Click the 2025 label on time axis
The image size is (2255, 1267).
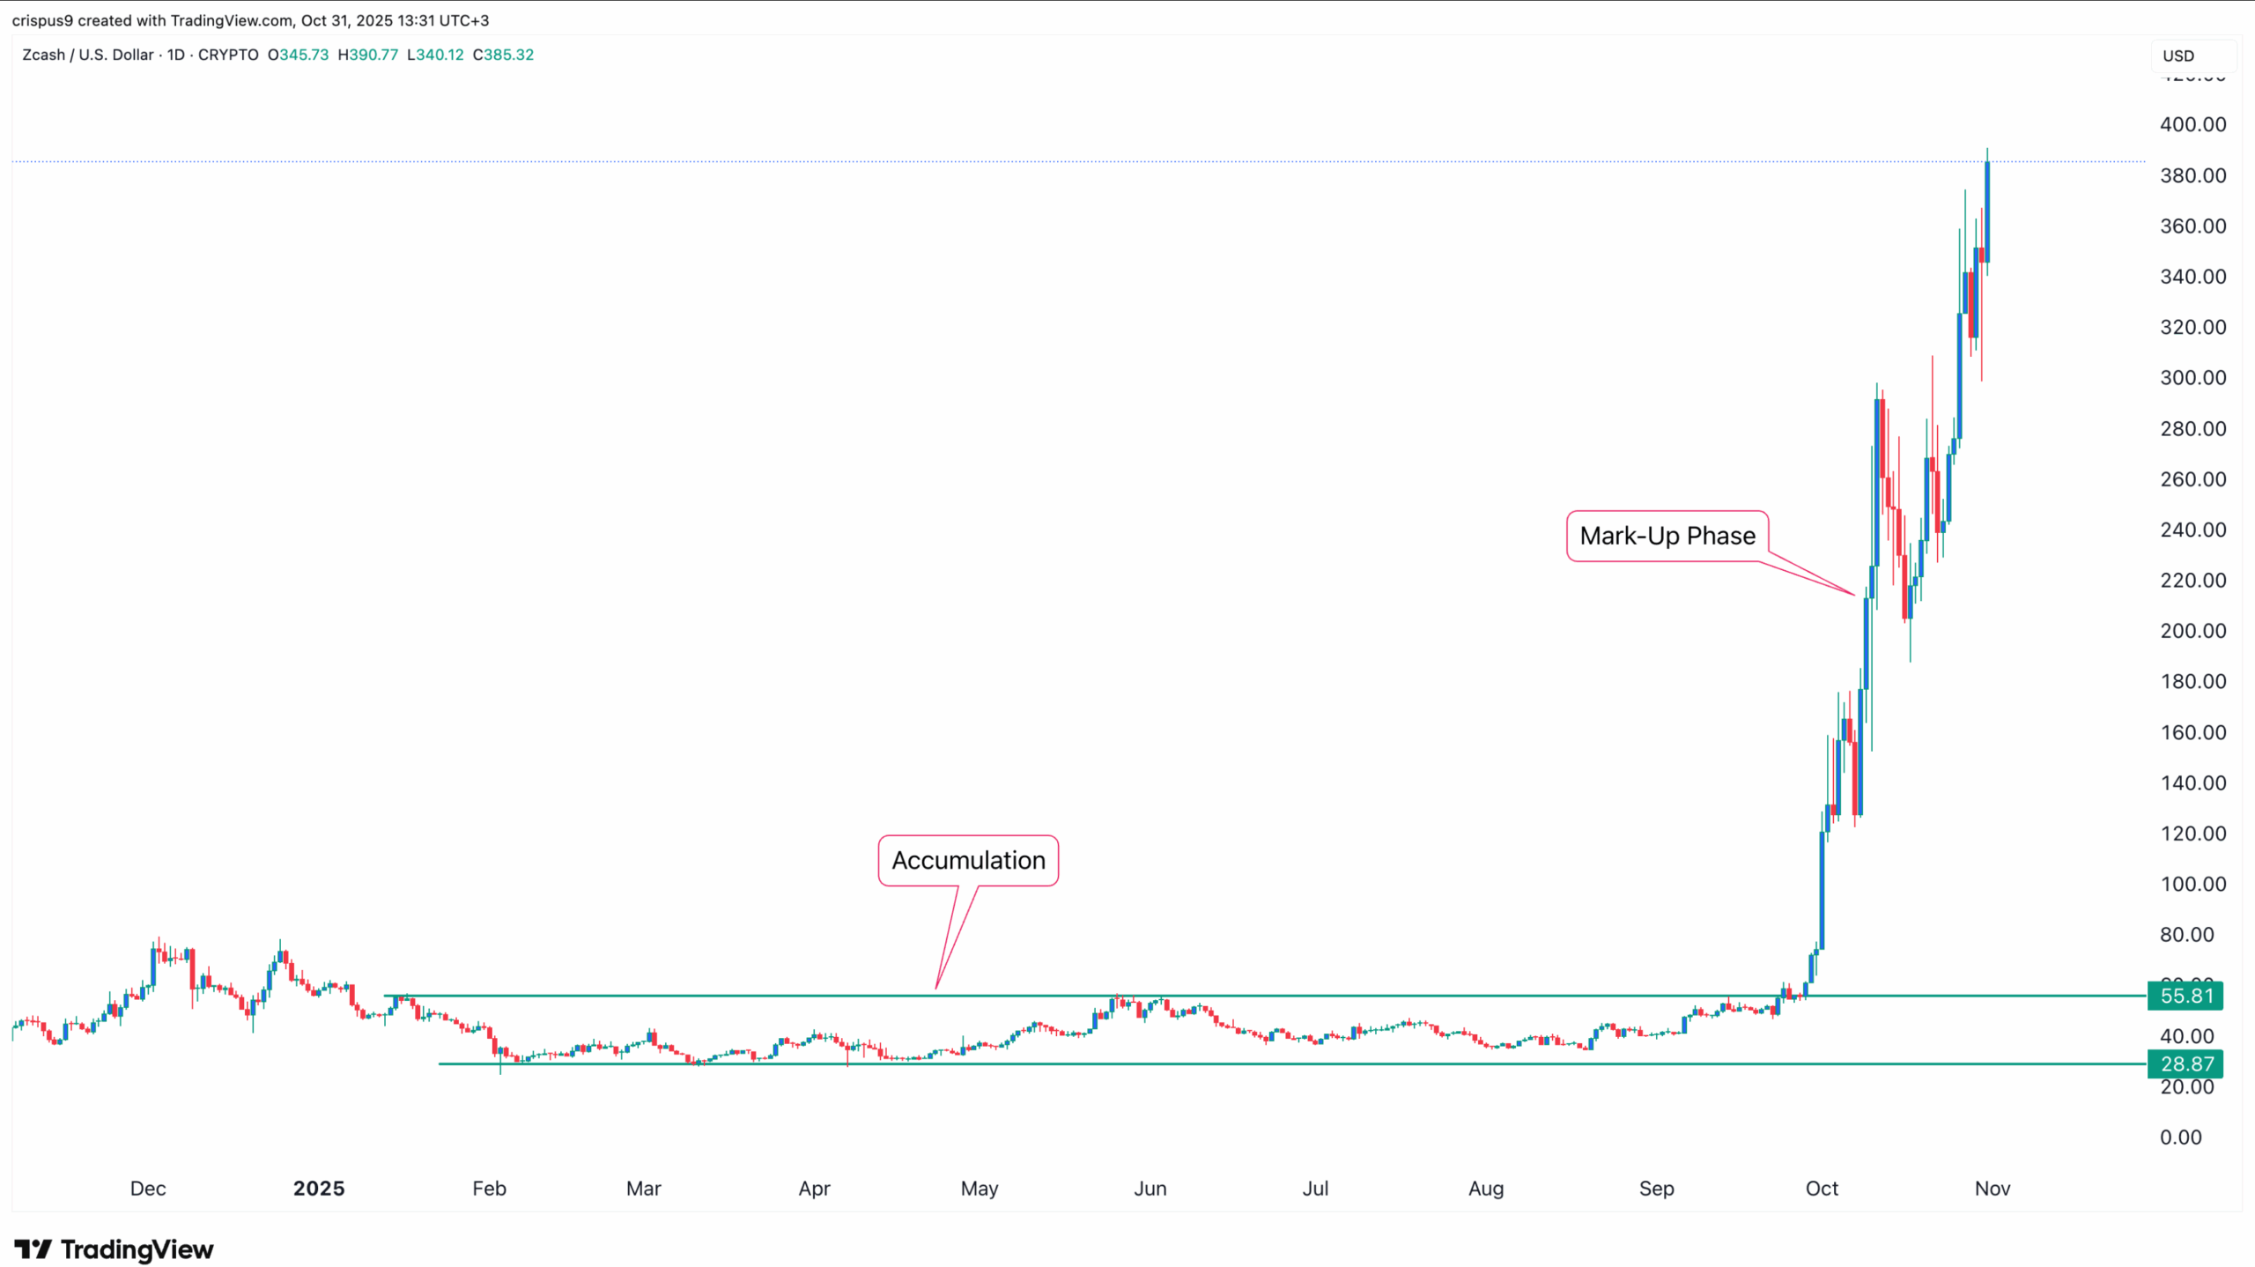319,1189
